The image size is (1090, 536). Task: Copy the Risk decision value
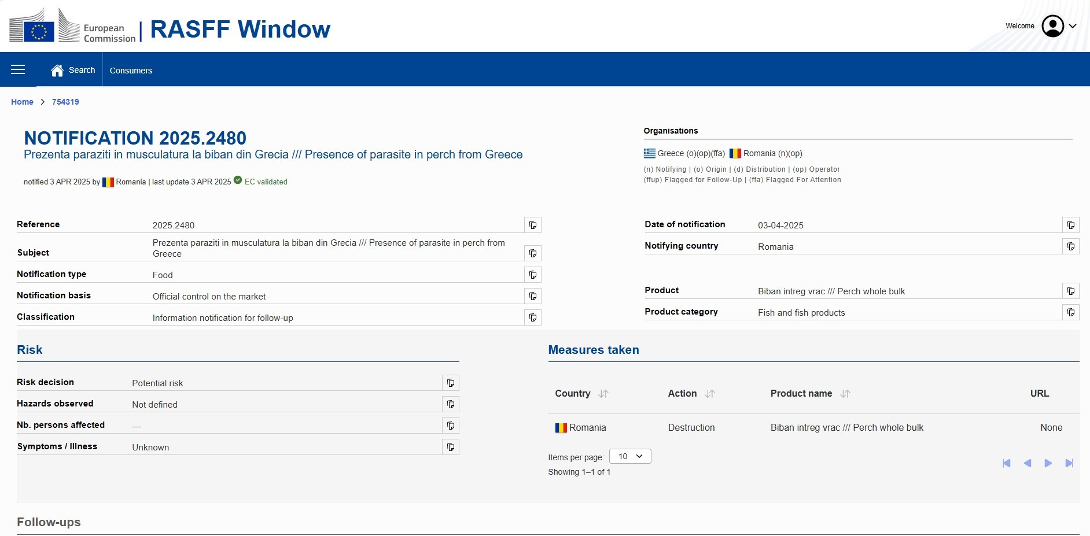coord(450,383)
